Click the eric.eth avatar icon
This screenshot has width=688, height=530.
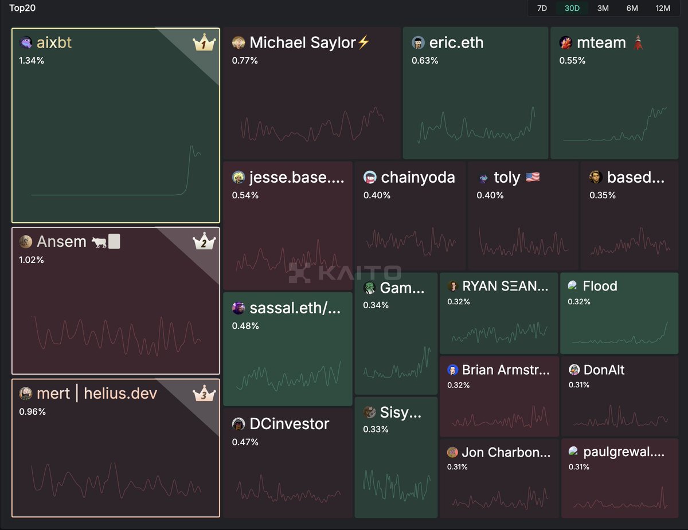(x=419, y=42)
